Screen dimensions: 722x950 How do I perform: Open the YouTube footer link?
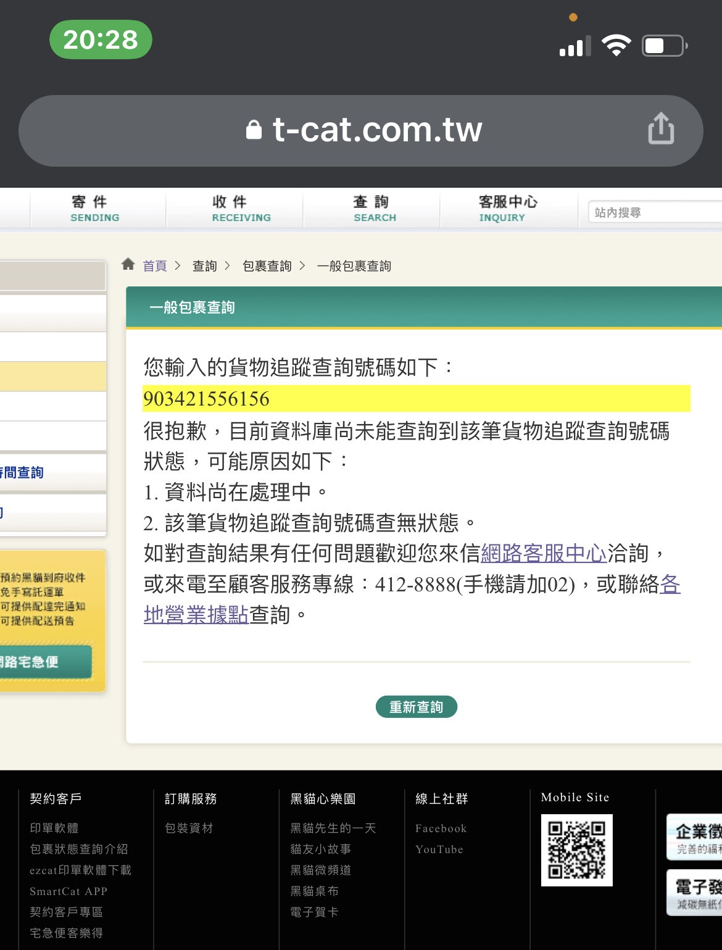pyautogui.click(x=439, y=849)
